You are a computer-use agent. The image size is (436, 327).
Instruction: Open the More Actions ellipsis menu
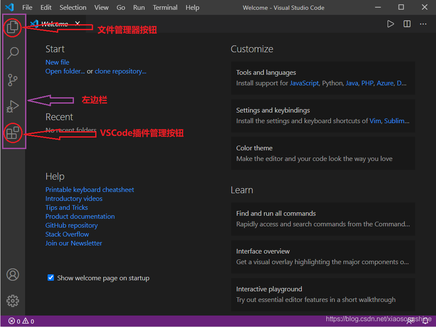pos(423,24)
